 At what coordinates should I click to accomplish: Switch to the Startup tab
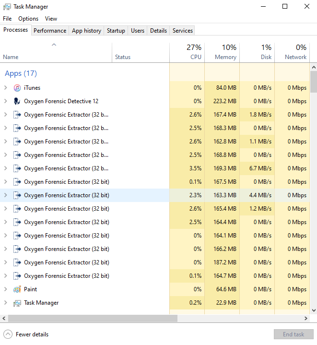[x=116, y=31]
